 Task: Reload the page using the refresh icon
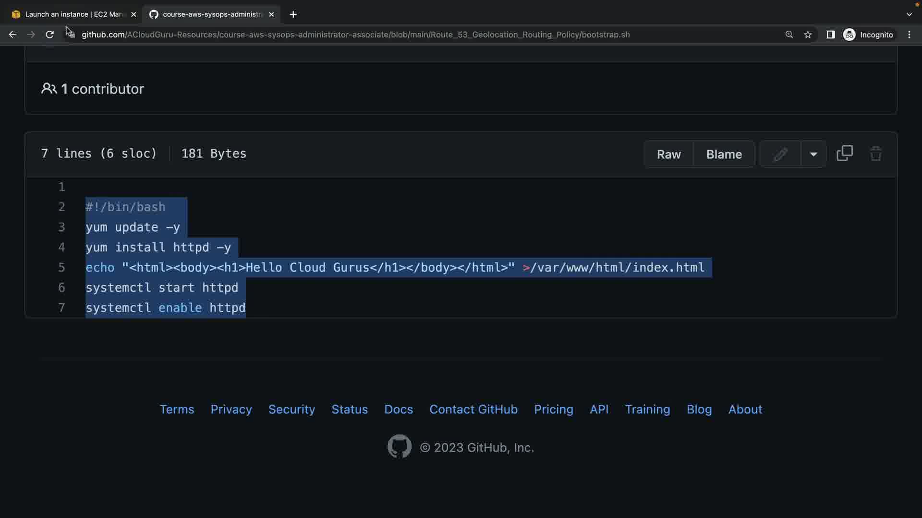[x=49, y=35]
